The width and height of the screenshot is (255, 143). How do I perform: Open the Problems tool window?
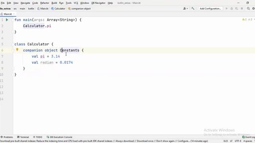point(7,137)
